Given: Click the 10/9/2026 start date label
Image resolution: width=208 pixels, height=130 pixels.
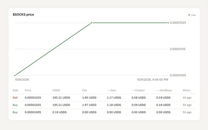Looking at the screenshot, I should (22, 80).
